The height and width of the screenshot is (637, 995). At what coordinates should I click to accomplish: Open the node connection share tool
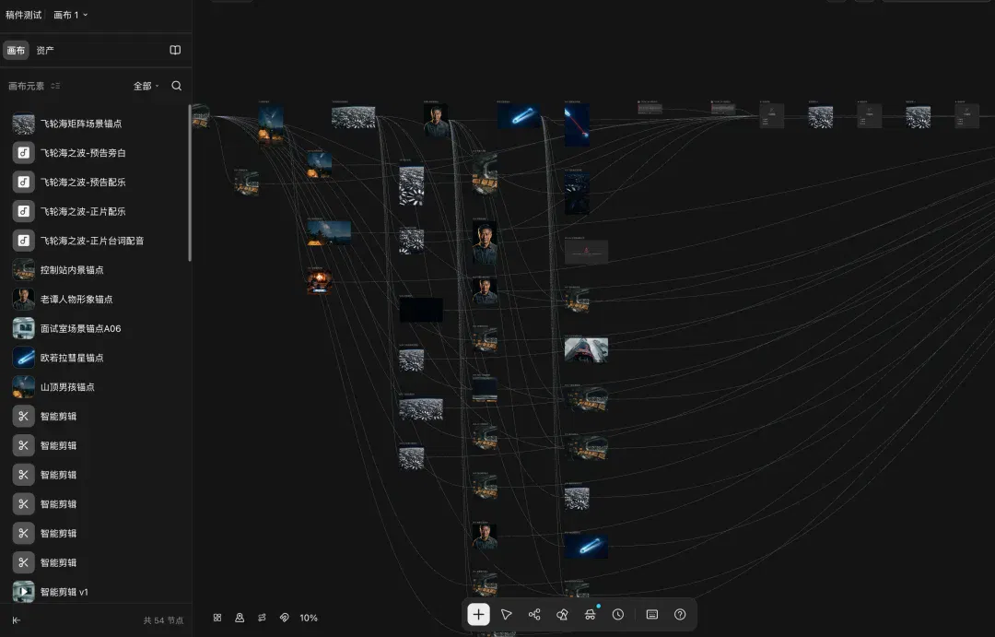click(x=534, y=614)
